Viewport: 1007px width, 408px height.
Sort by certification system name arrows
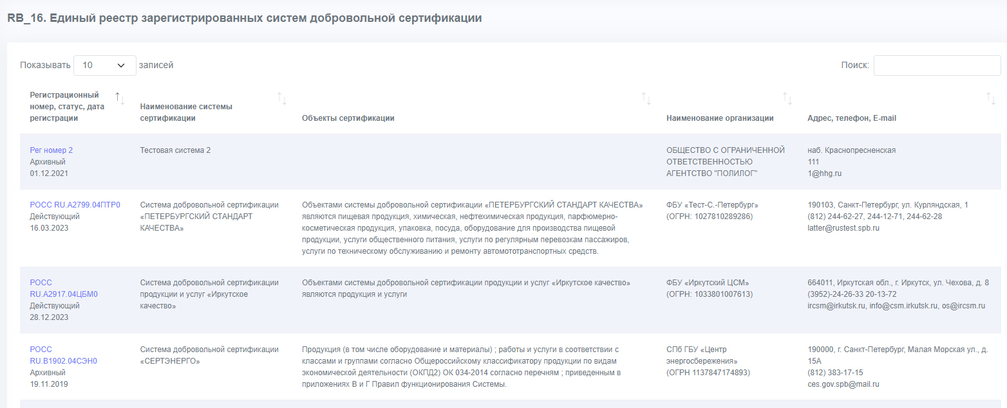click(281, 98)
